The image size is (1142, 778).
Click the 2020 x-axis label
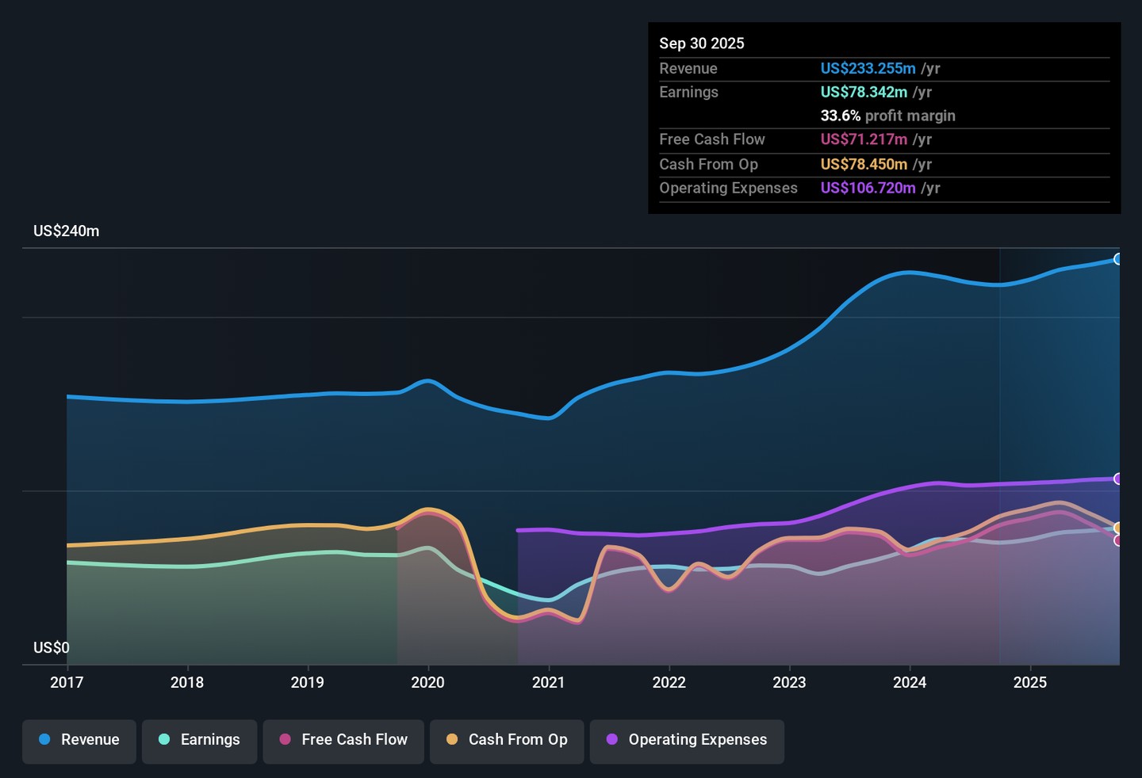click(427, 682)
